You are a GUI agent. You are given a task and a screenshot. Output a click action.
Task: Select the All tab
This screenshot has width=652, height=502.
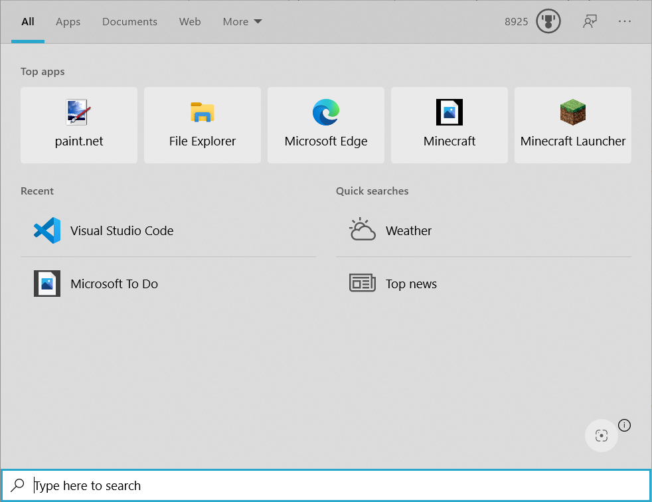pyautogui.click(x=28, y=22)
